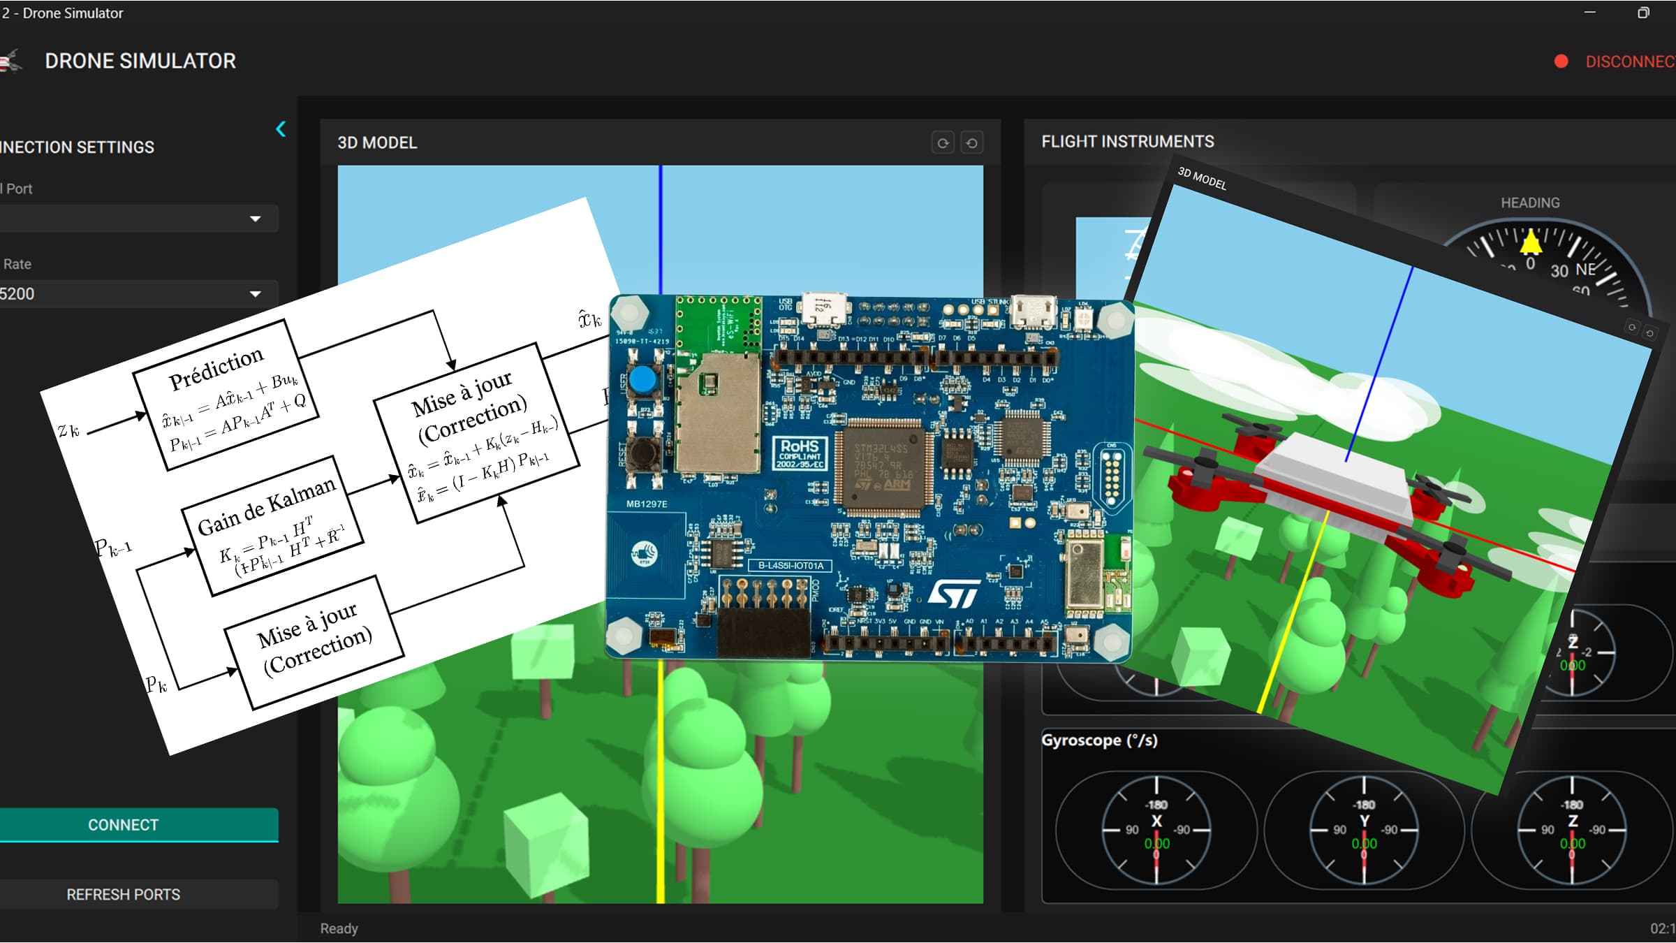Click the Gyroscope Y gauge
The width and height of the screenshot is (1676, 943).
pos(1364,831)
